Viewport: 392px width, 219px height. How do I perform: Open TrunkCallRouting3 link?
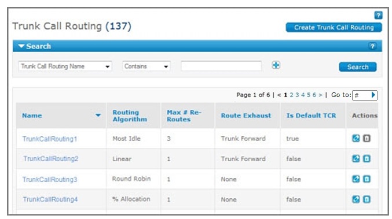(50, 179)
